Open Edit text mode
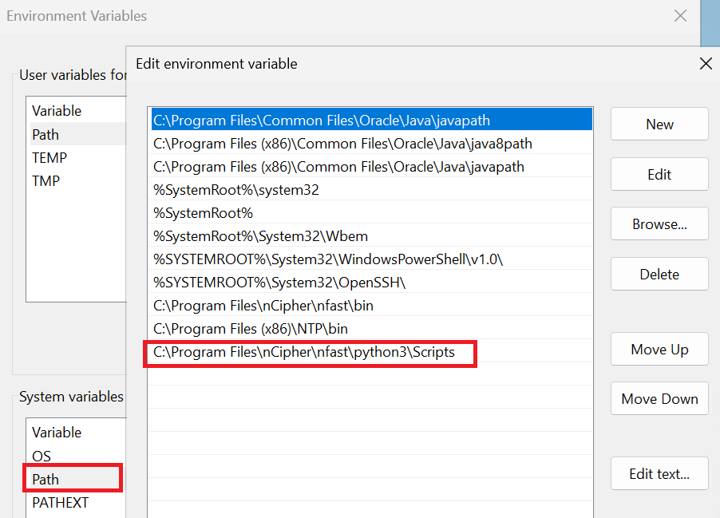This screenshot has height=518, width=720. [659, 473]
